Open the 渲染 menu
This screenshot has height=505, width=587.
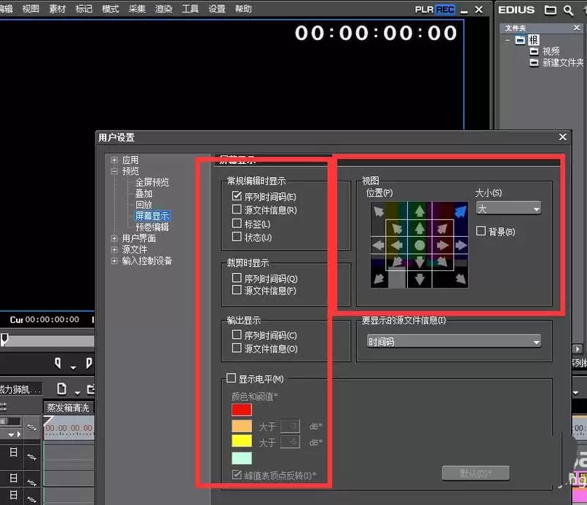(164, 9)
